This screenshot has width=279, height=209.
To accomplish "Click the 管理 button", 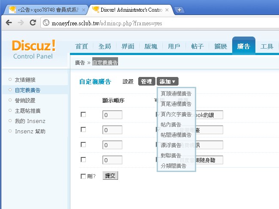I will click(146, 81).
